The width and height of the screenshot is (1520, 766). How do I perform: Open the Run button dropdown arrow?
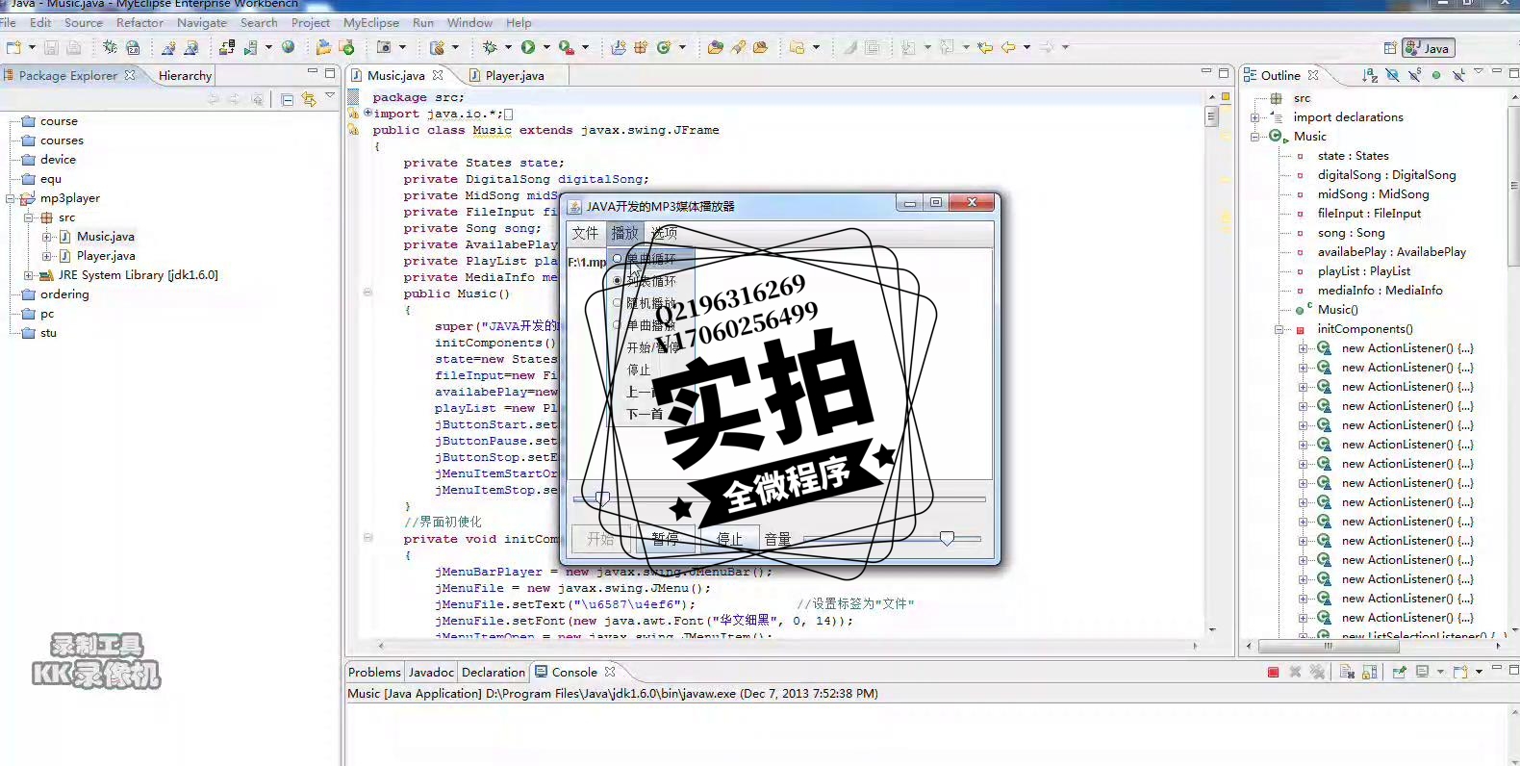(x=546, y=47)
